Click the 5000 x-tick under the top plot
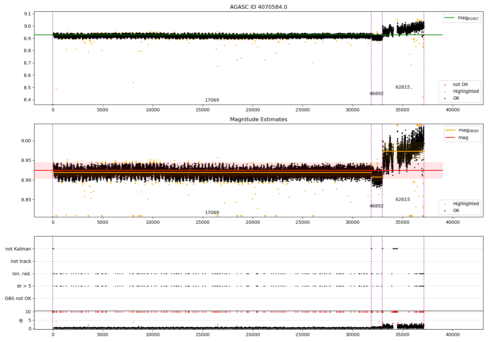Screen dimensions: 488x342 102,110
